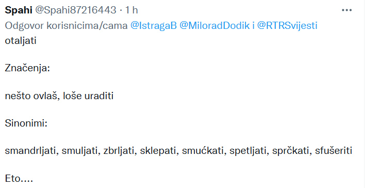Image resolution: width=377 pixels, height=188 pixels.
Task: Click the 'Sinonimi:' heading text
Action: click(x=26, y=123)
